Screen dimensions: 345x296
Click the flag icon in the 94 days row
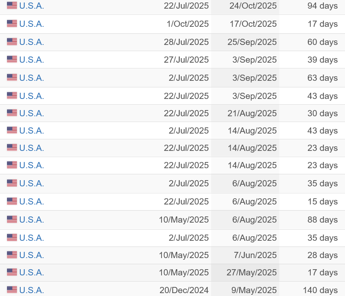(x=12, y=6)
